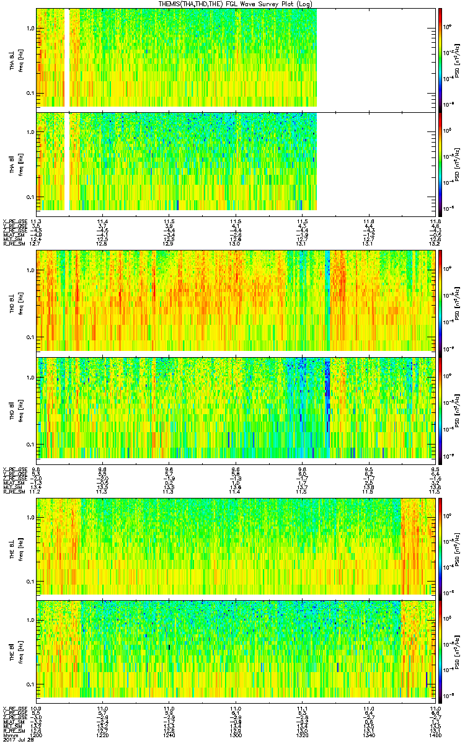Click the dark blue low-power stripe in THD B-parallel panel
The width and height of the screenshot is (465, 744).
coord(327,397)
